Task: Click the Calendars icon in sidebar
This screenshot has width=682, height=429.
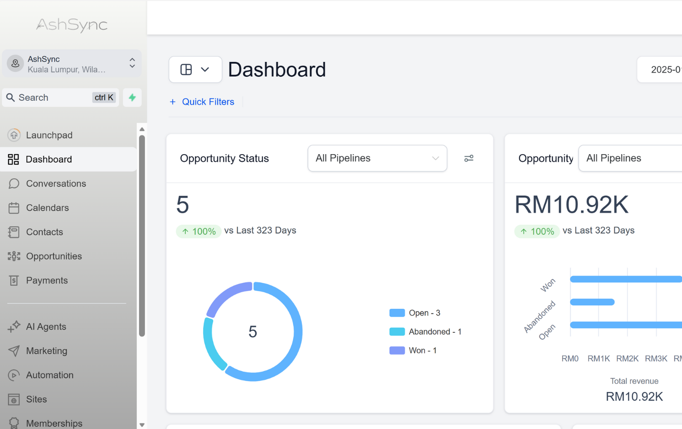Action: 14,208
